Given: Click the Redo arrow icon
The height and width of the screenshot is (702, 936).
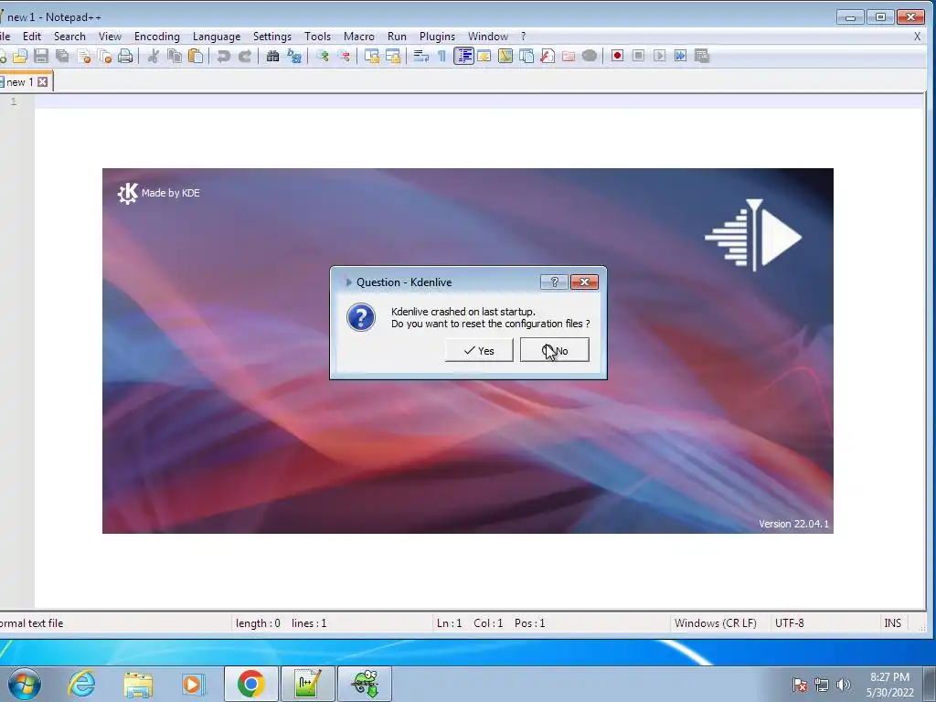Looking at the screenshot, I should pos(245,56).
